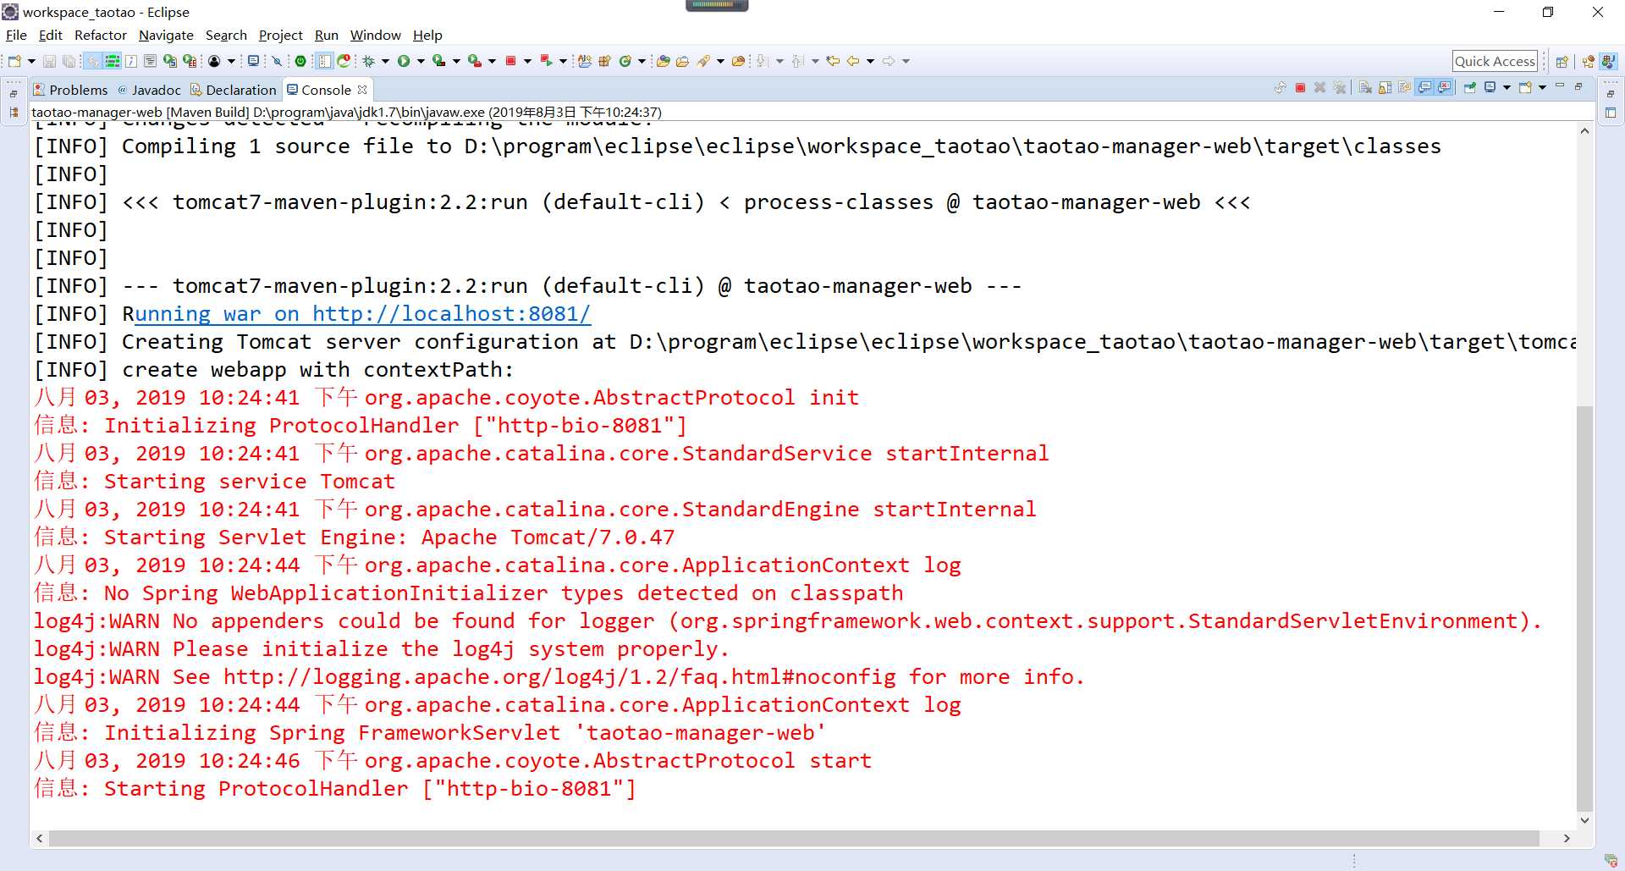Toggle the highlighted toolbar button after Save All
1625x871 pixels.
pos(93,61)
